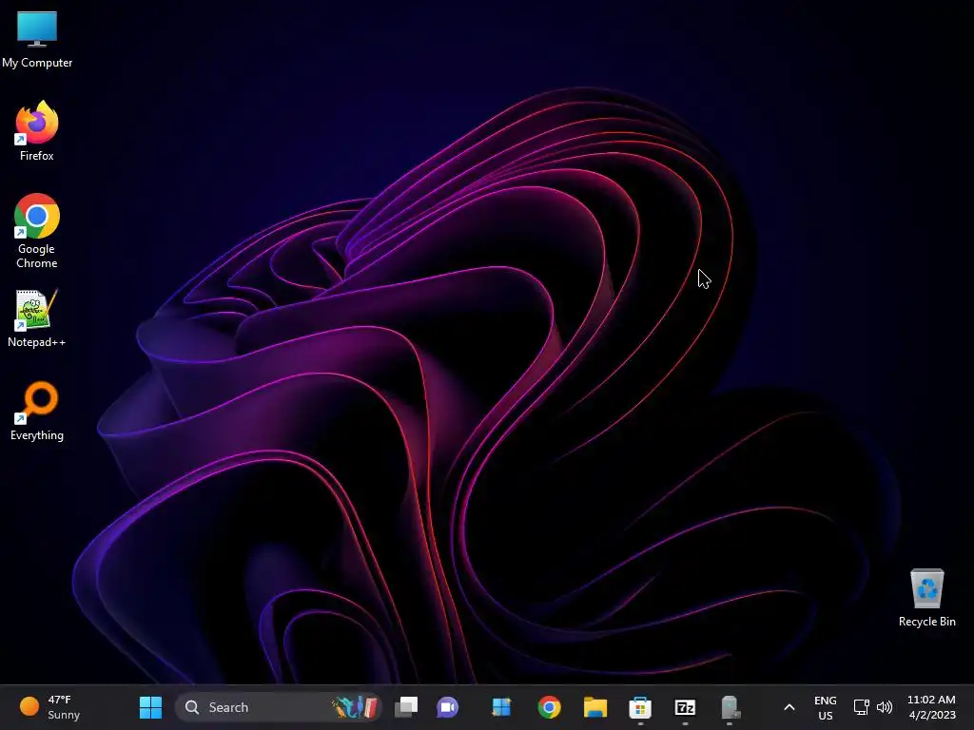Viewport: 974px width, 730px height.
Task: Open Microsoft Store from the taskbar
Action: pyautogui.click(x=640, y=707)
